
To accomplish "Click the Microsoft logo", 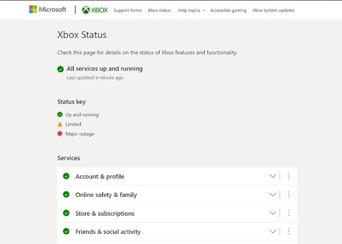I will point(48,10).
